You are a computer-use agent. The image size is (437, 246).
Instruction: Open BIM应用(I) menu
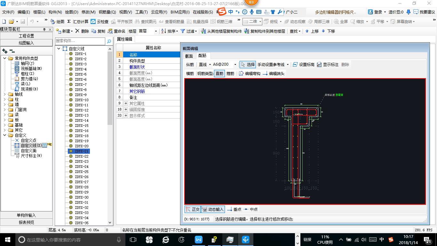tap(180, 12)
